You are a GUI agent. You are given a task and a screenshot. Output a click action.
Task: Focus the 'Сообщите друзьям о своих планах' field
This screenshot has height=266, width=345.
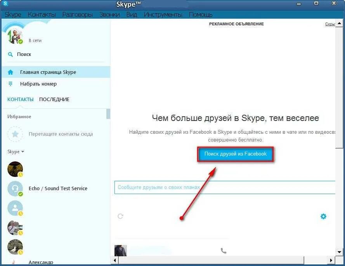point(225,187)
